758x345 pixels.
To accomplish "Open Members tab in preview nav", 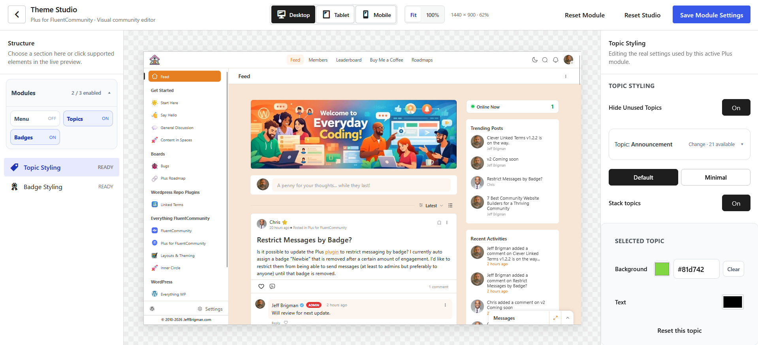I will pyautogui.click(x=318, y=60).
